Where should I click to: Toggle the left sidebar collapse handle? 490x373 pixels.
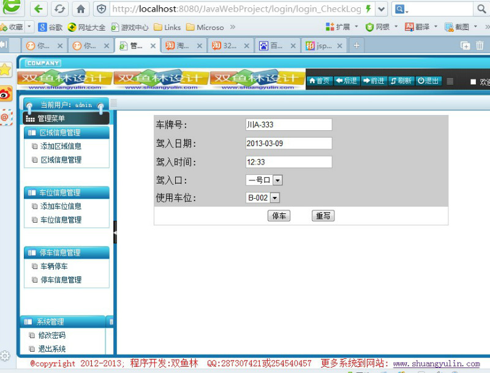coord(115,232)
